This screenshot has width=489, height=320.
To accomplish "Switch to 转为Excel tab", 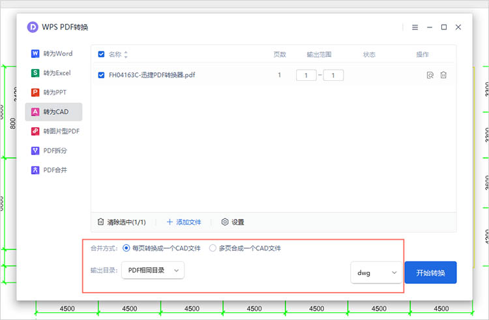I will tap(53, 73).
